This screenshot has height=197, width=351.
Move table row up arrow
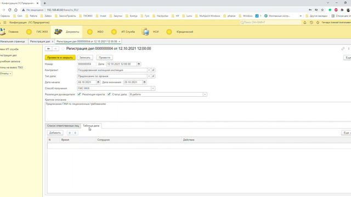coord(70,133)
